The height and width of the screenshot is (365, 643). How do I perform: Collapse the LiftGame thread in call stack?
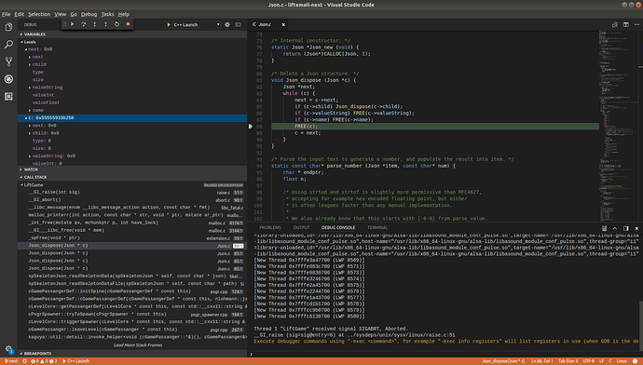pos(22,184)
